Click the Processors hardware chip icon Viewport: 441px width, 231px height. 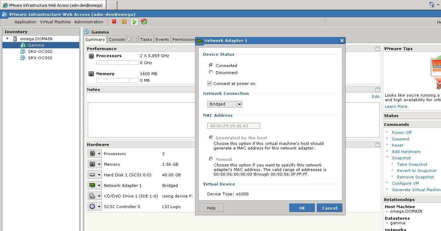click(x=92, y=154)
